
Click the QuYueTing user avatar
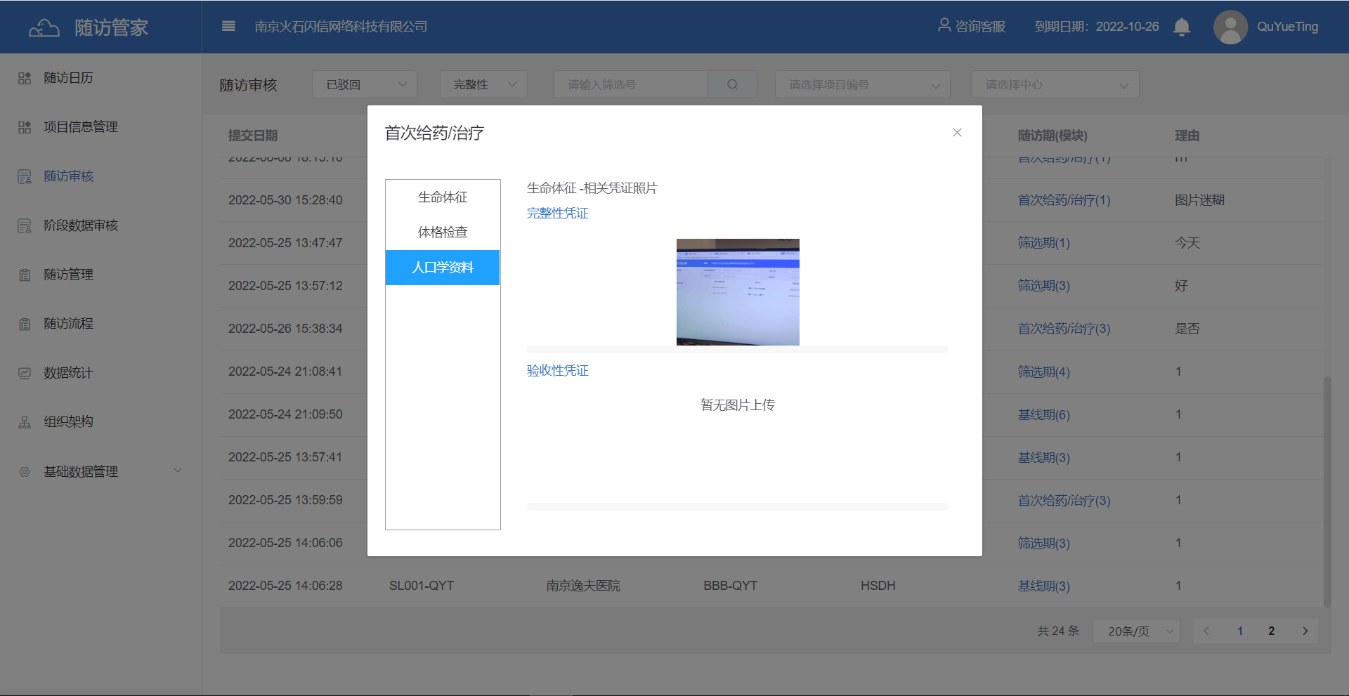click(1230, 27)
